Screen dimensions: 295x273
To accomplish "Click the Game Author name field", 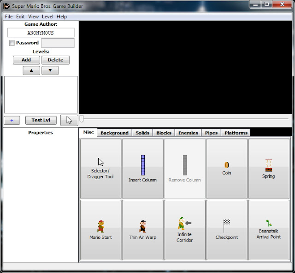I will 41,33.
